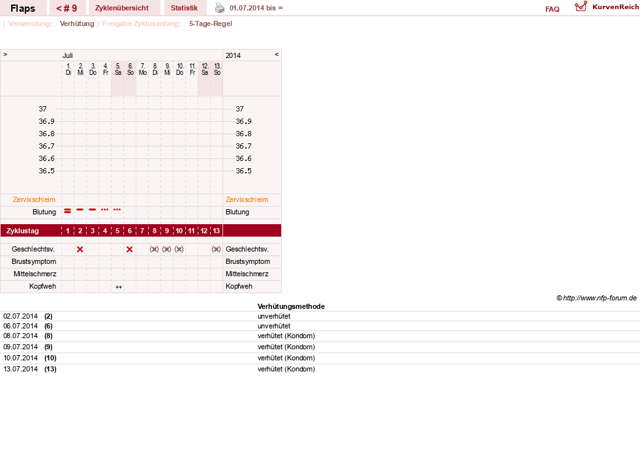The height and width of the screenshot is (449, 640).
Task: Click the 'Zyklustag' row label
Action: point(23,231)
